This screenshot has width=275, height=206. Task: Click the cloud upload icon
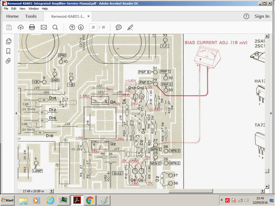pos(21,27)
